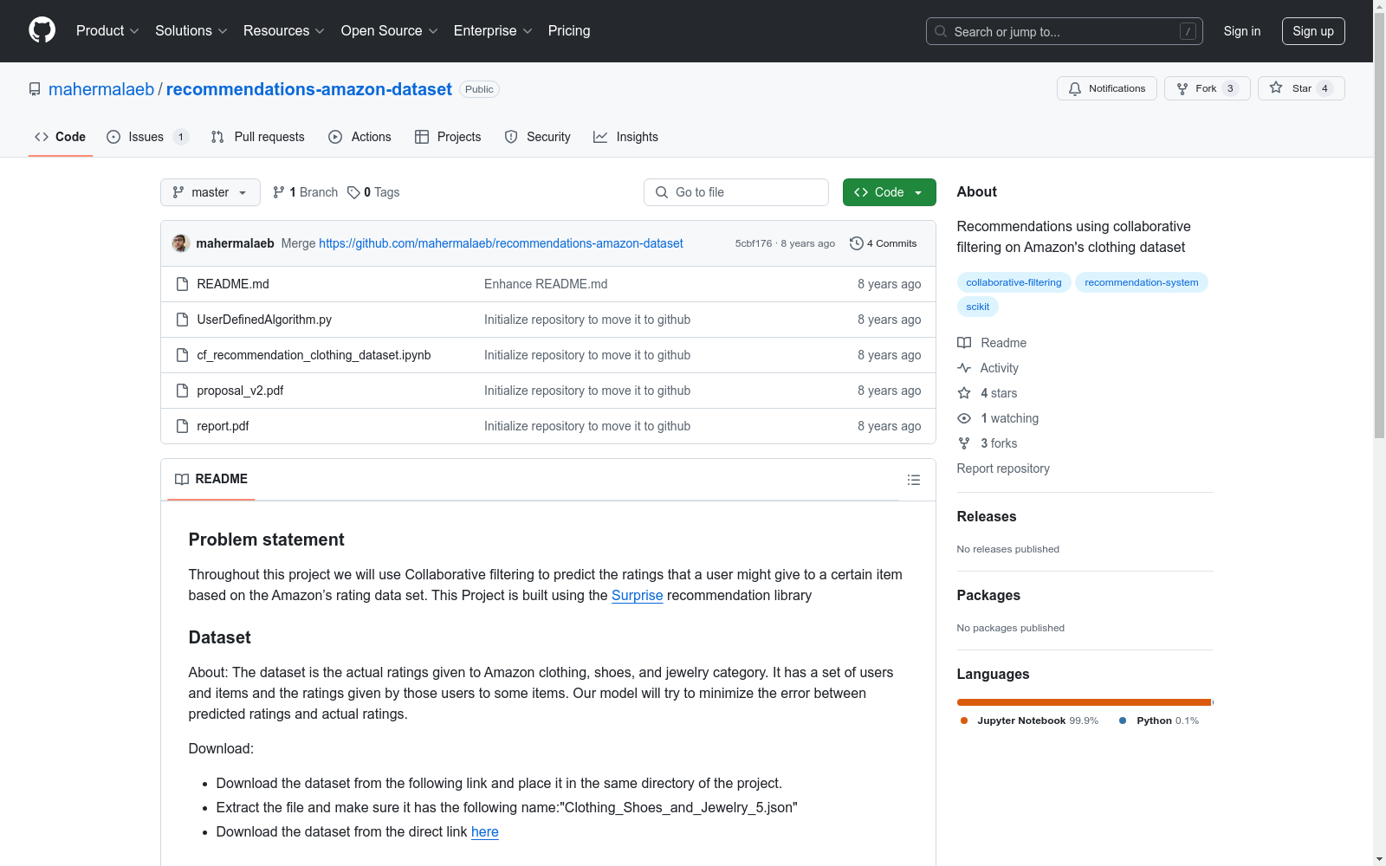This screenshot has width=1386, height=866.
Task: Select the Code tab
Action: tap(61, 137)
